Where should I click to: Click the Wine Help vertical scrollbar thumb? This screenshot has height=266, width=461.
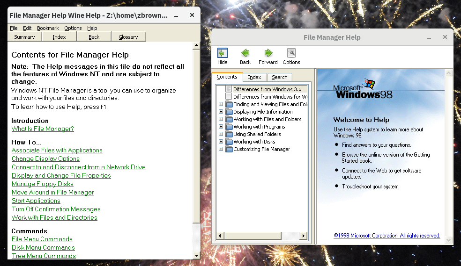tap(196, 137)
